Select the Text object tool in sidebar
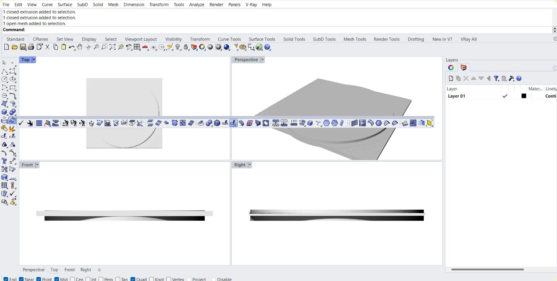The image size is (557, 281). point(4,161)
